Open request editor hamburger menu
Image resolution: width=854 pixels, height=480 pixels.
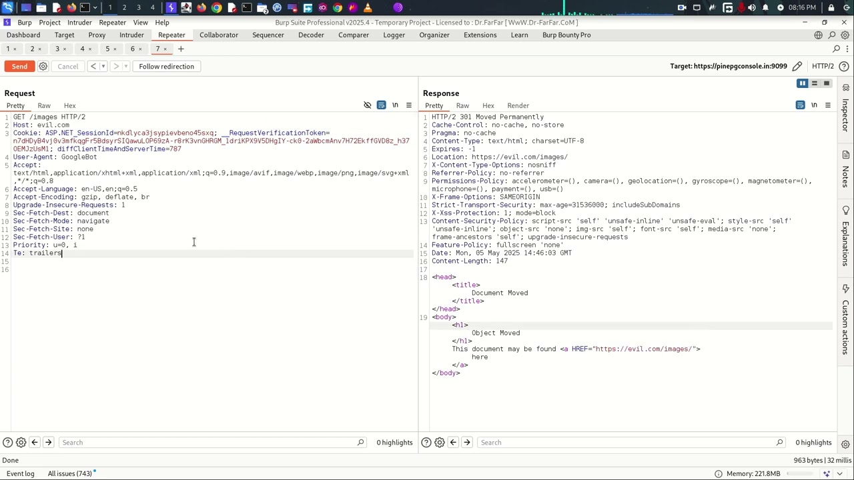pos(409,105)
